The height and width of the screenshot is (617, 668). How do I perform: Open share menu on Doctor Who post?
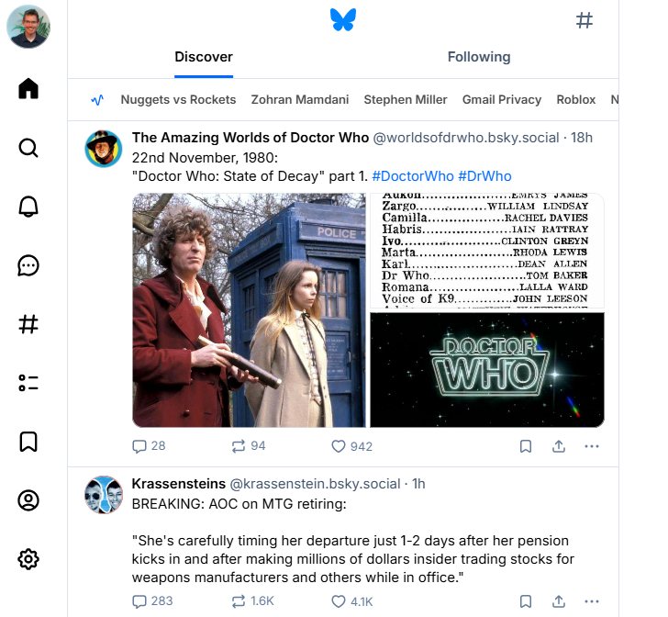558,446
